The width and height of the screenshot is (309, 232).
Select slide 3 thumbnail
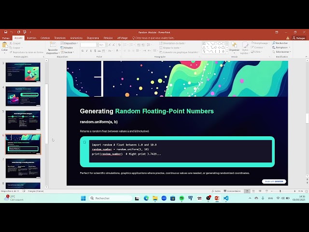coord(23,72)
